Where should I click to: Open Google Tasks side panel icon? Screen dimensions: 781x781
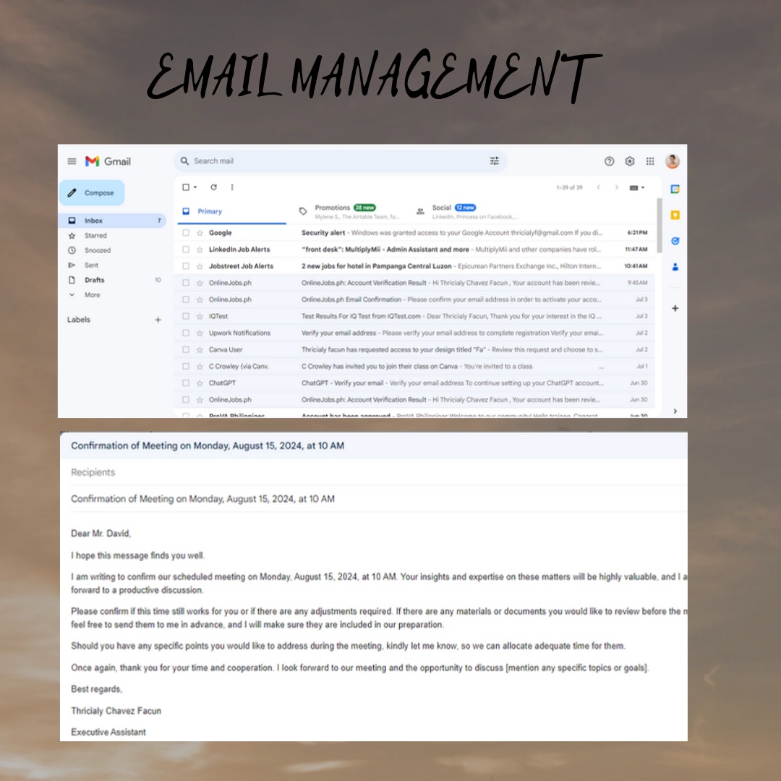click(675, 241)
